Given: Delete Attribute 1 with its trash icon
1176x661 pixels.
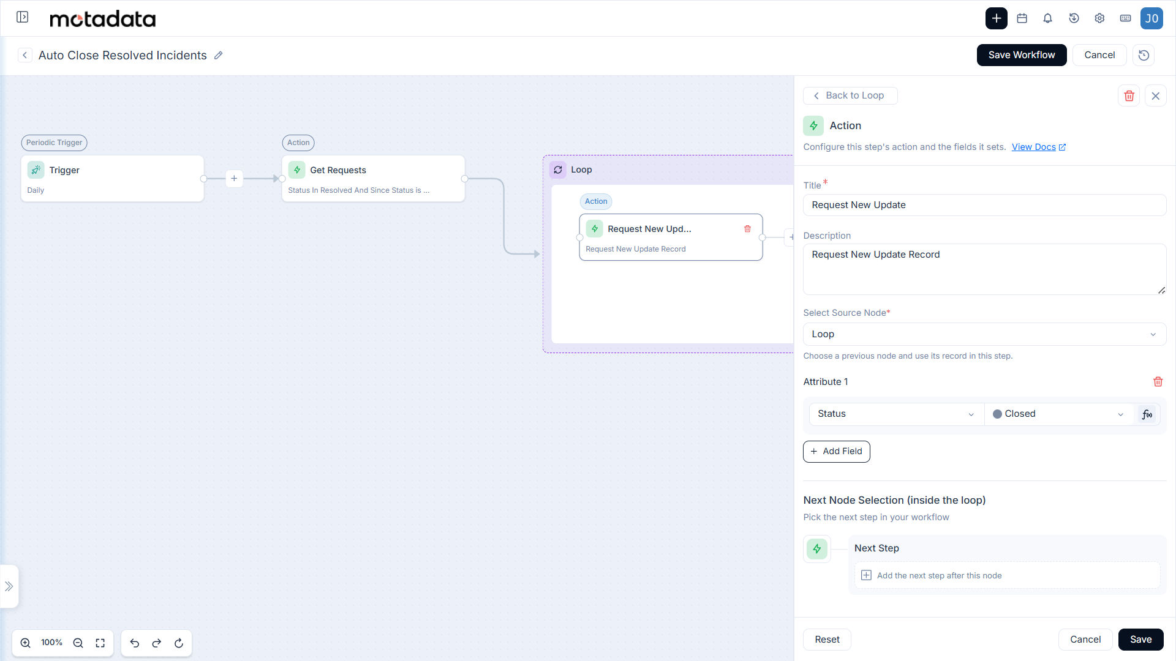Looking at the screenshot, I should point(1158,382).
